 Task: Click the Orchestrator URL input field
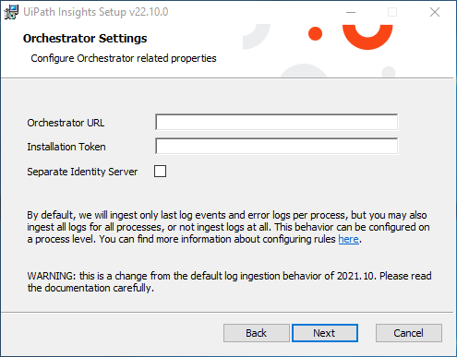tap(276, 123)
